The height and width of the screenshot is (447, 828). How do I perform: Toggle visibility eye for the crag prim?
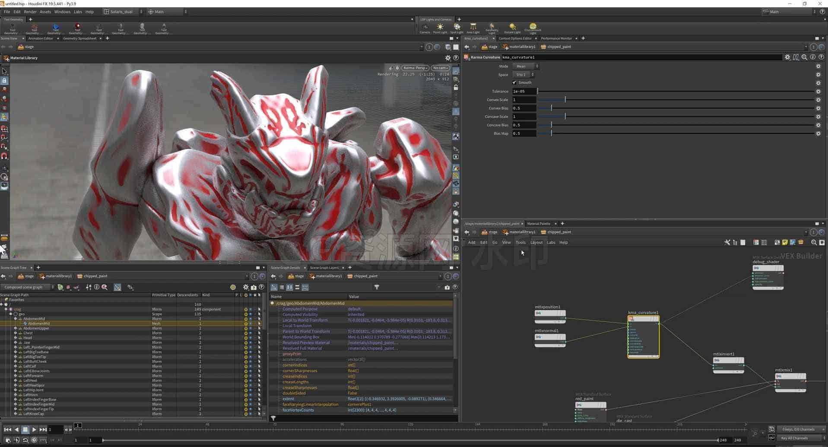(x=250, y=309)
